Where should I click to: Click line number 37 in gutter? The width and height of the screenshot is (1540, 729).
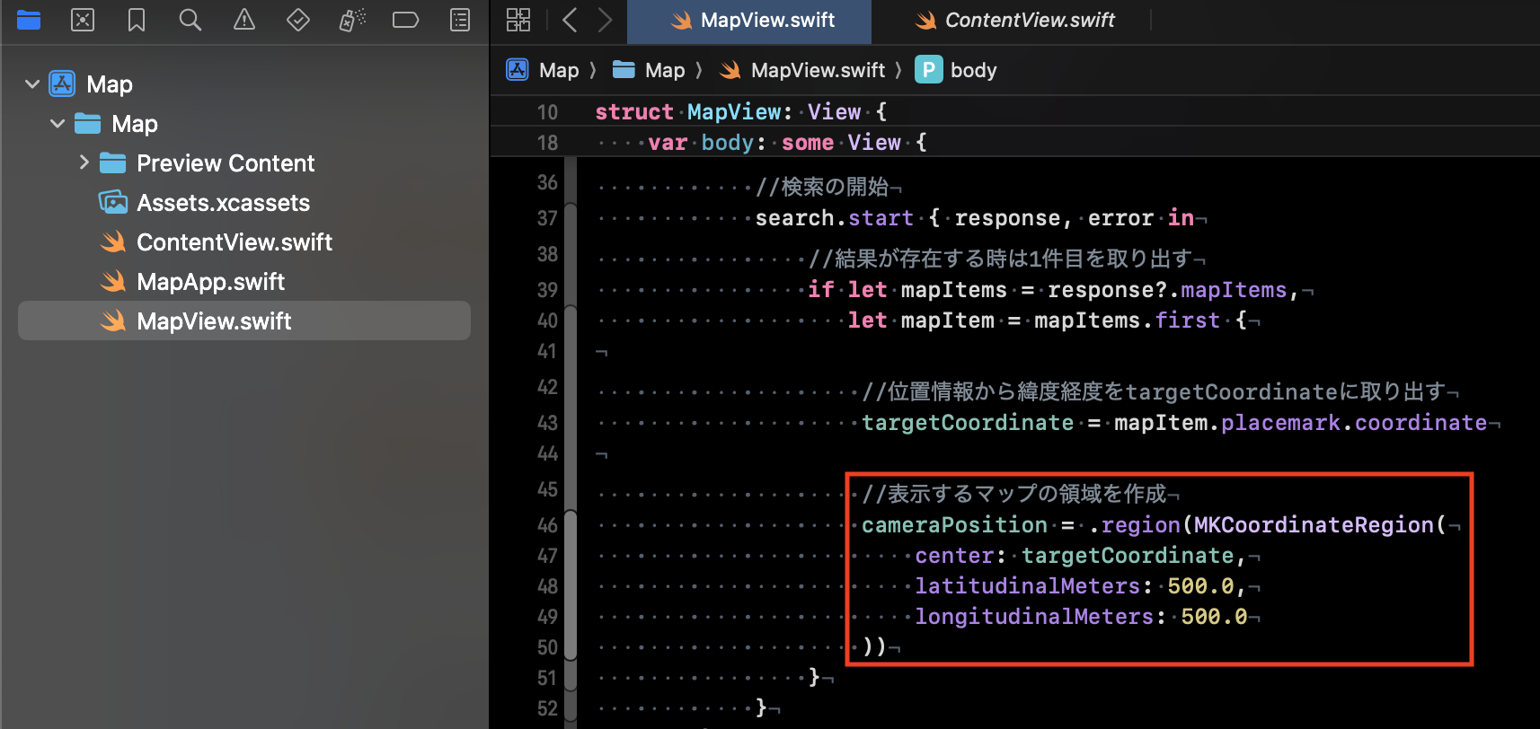point(547,218)
